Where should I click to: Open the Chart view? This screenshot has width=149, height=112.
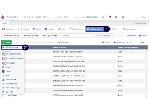point(143,36)
